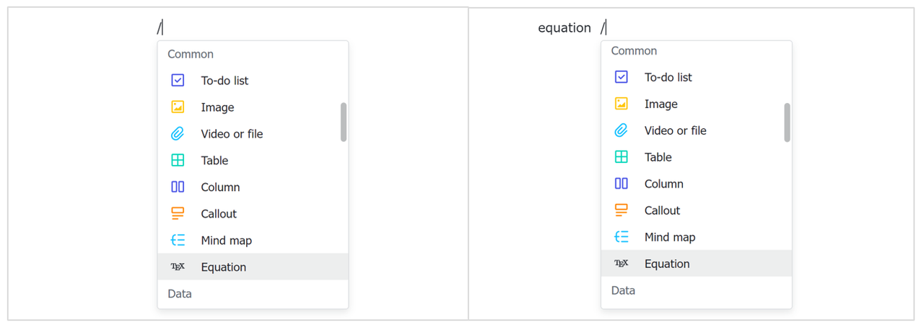Click Table grid icon in left menu
Viewport: 924px width, 330px height.
pyautogui.click(x=178, y=161)
